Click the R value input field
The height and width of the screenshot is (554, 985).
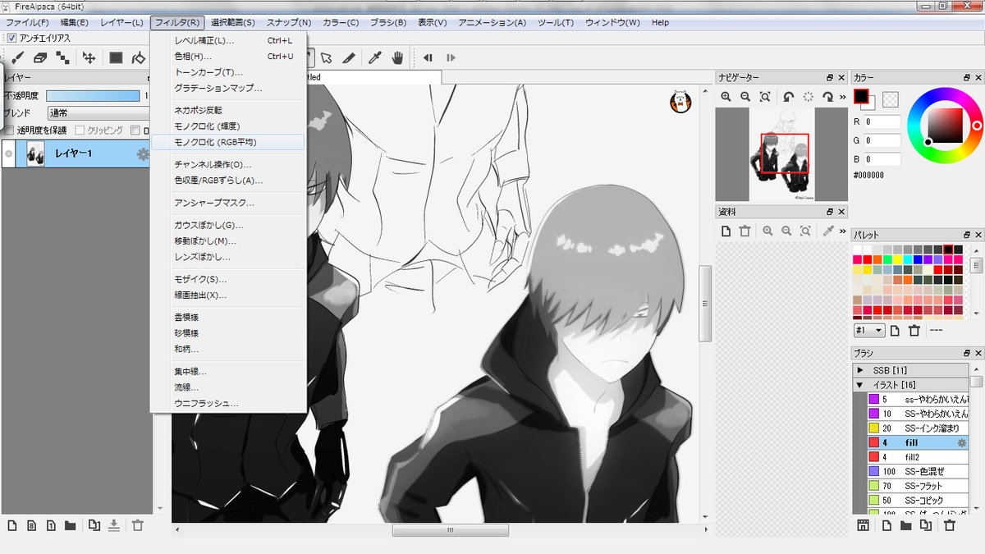[882, 121]
